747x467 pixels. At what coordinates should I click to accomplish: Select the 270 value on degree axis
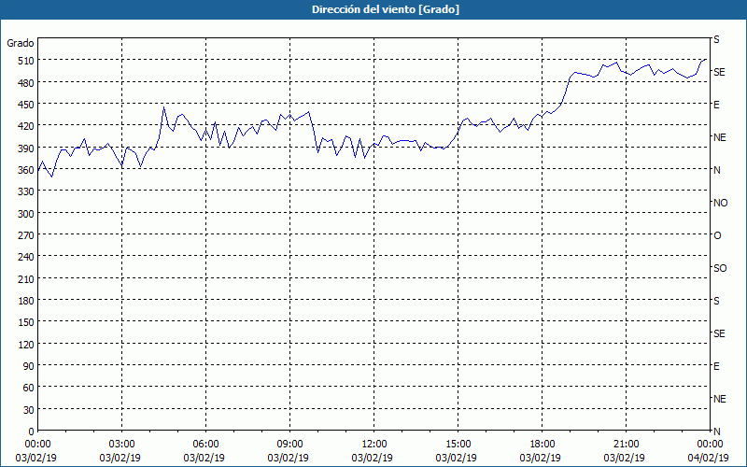[x=27, y=235]
